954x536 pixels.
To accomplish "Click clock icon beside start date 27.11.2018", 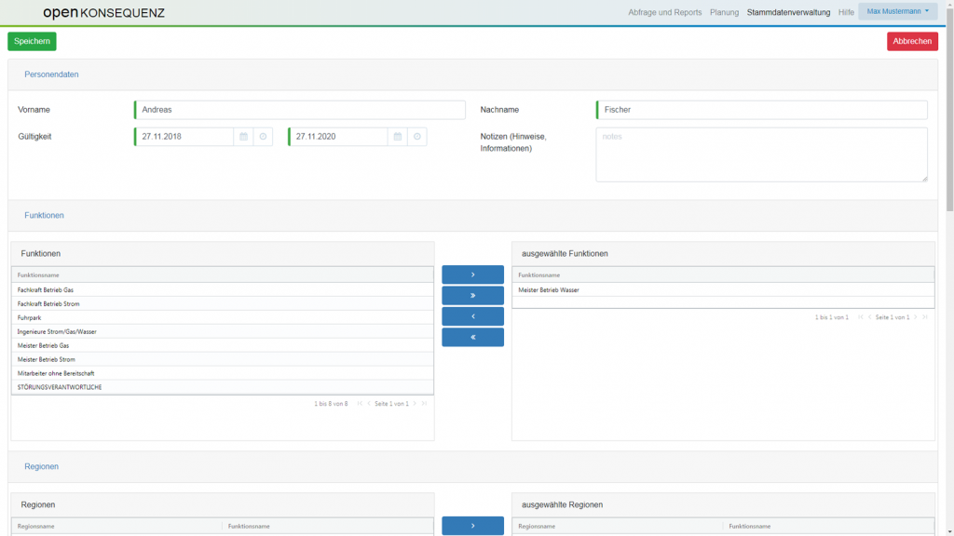I will (x=263, y=137).
